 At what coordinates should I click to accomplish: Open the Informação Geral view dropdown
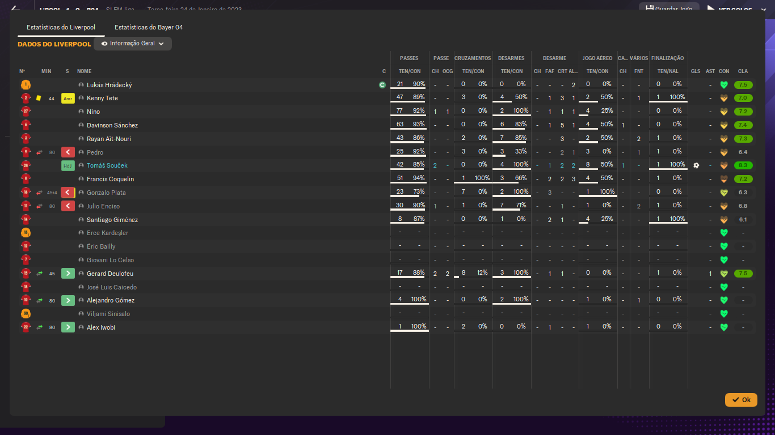pos(133,44)
